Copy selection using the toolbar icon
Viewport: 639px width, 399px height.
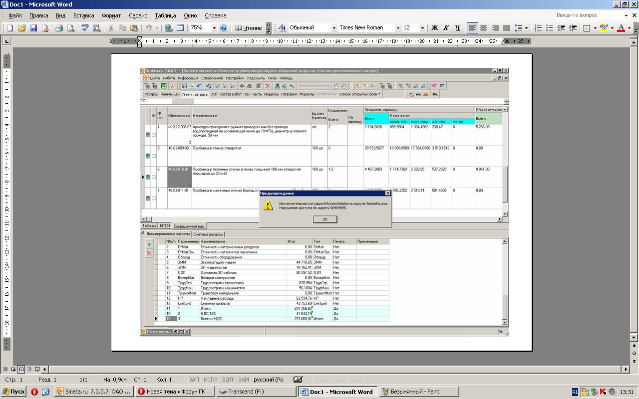pos(122,28)
